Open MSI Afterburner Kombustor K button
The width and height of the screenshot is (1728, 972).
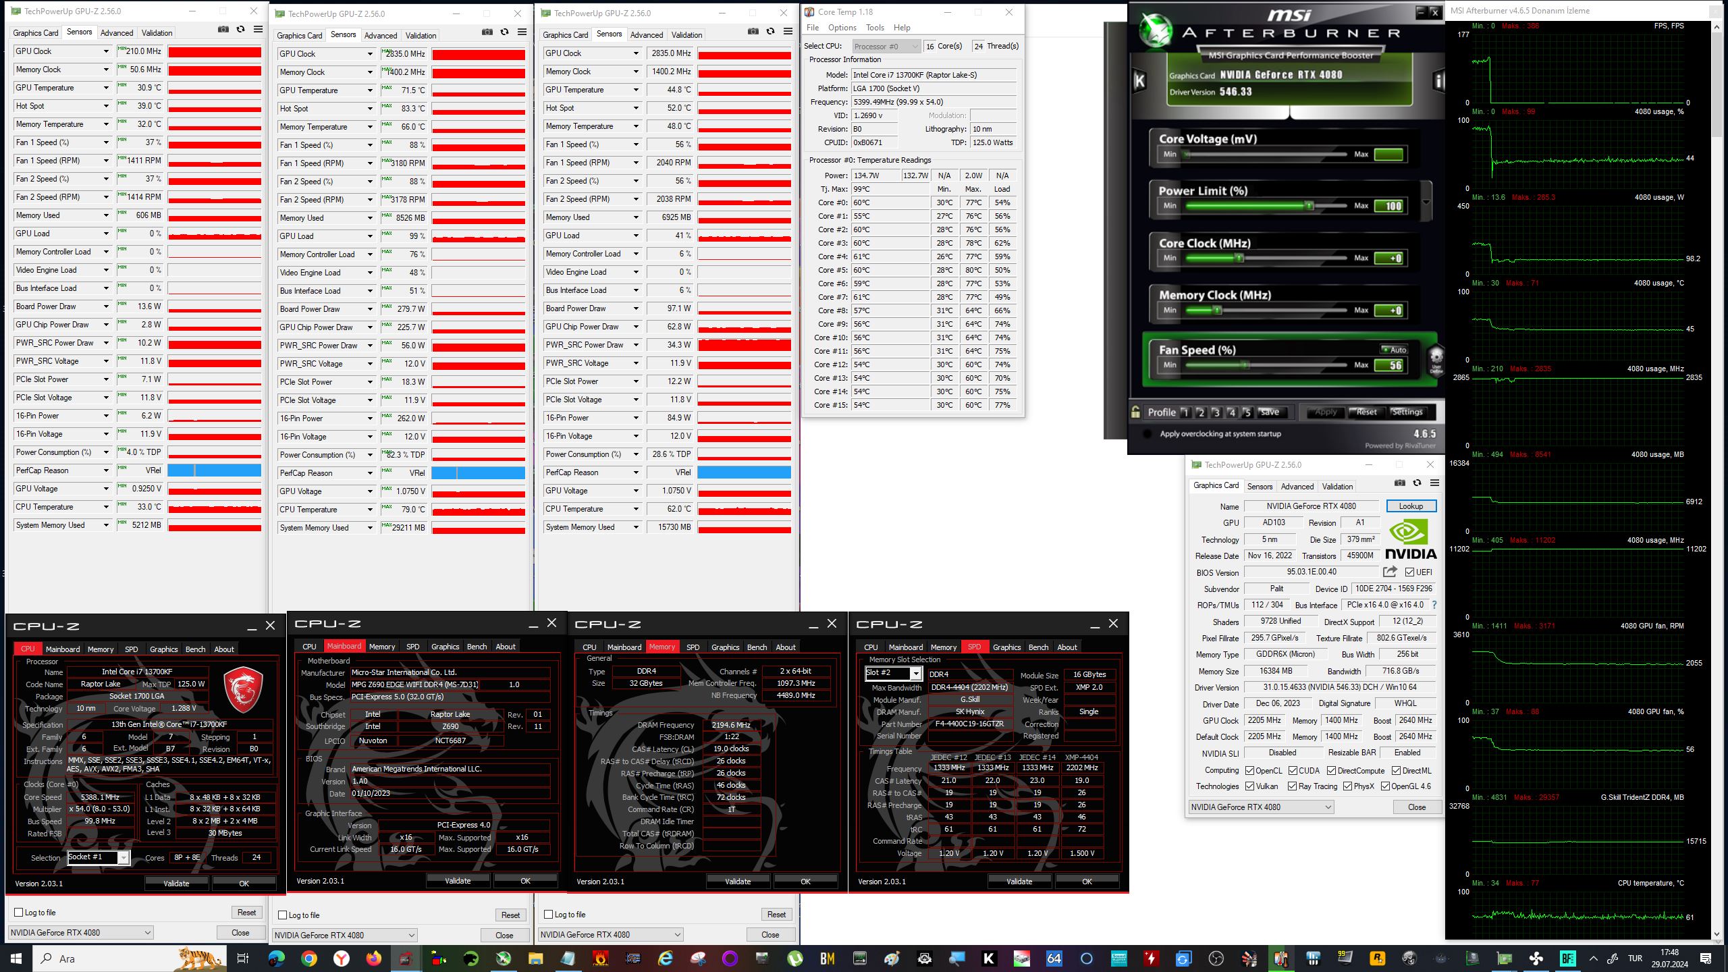point(1139,82)
